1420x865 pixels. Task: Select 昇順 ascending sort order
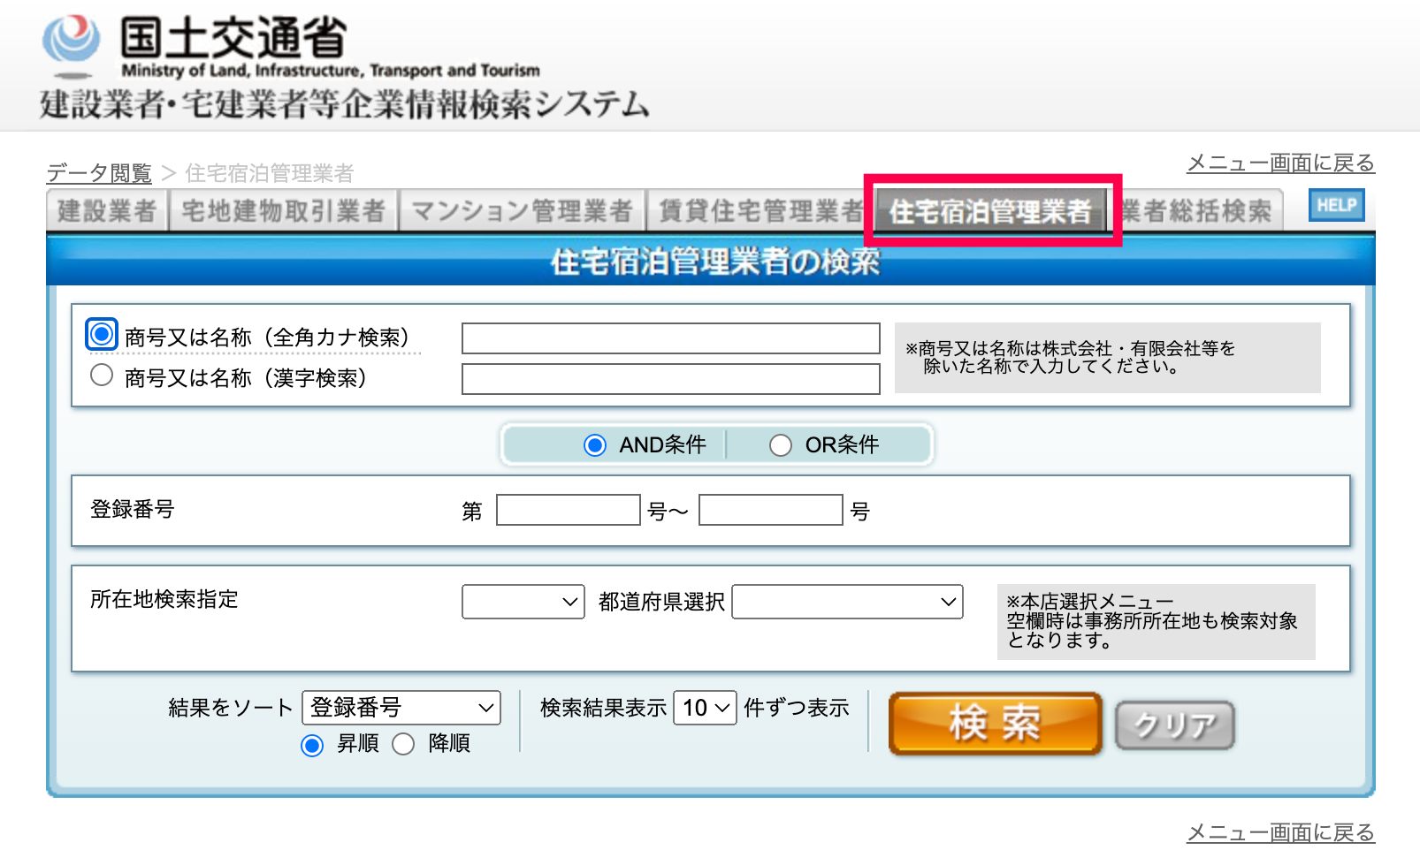(x=312, y=745)
